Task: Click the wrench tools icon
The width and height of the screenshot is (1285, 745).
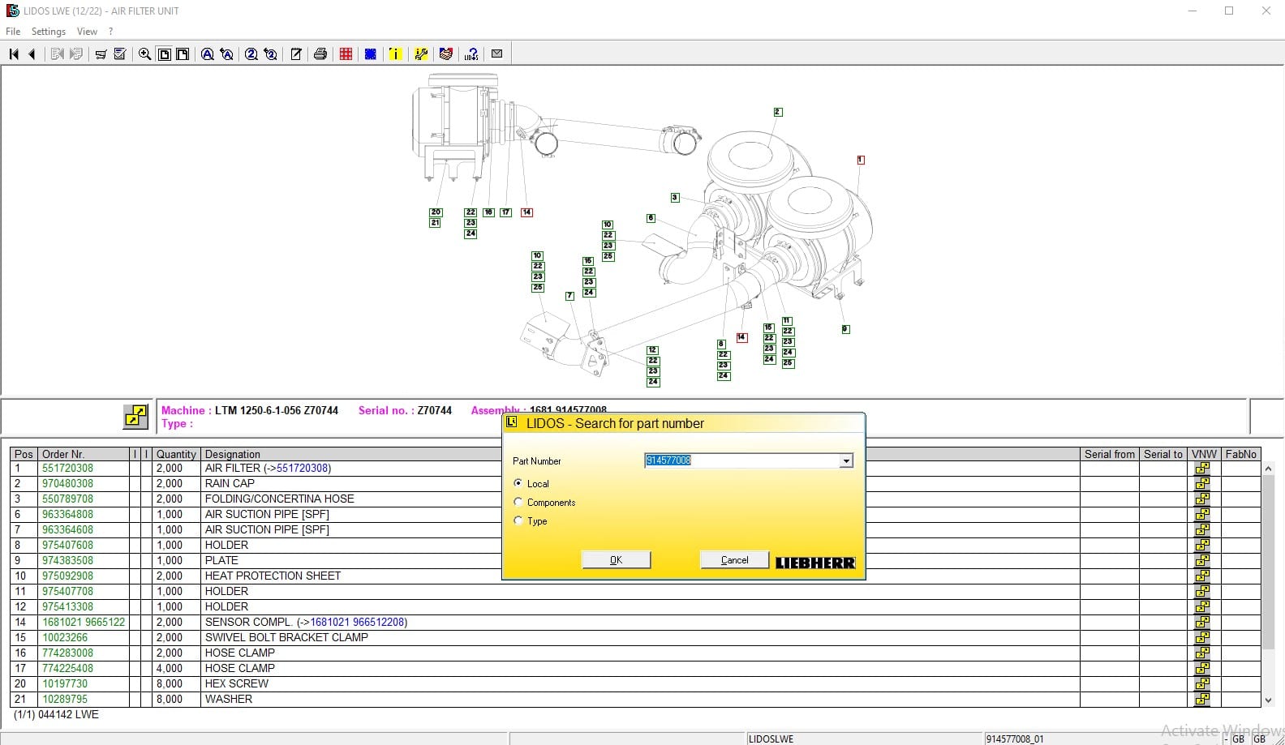Action: 420,54
